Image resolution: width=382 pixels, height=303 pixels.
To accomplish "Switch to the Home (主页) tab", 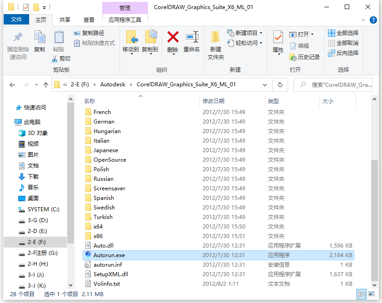I will click(x=41, y=20).
